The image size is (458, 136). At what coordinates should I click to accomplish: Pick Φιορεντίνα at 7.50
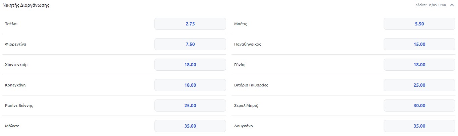190,44
